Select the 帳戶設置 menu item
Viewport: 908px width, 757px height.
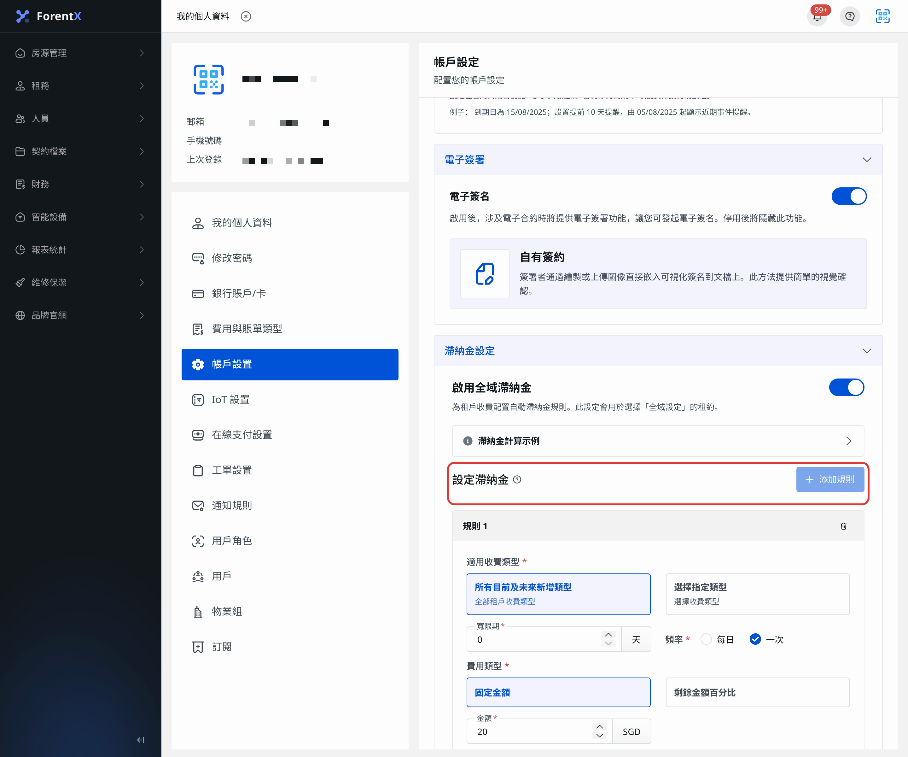(290, 364)
